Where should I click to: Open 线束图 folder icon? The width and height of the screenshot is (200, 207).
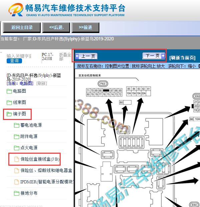point(9,103)
